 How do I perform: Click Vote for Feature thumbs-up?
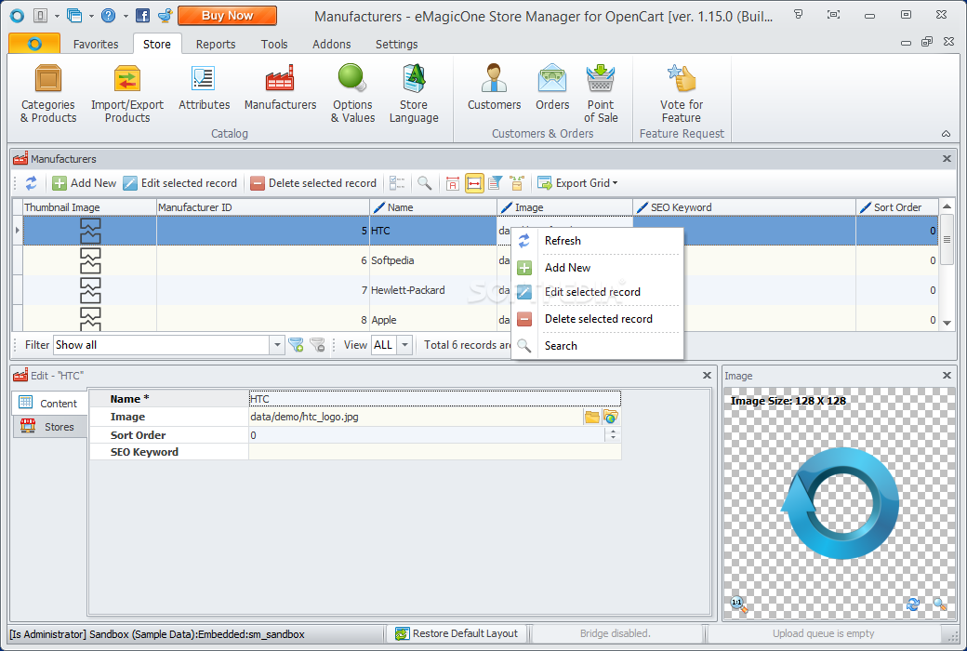tap(682, 94)
